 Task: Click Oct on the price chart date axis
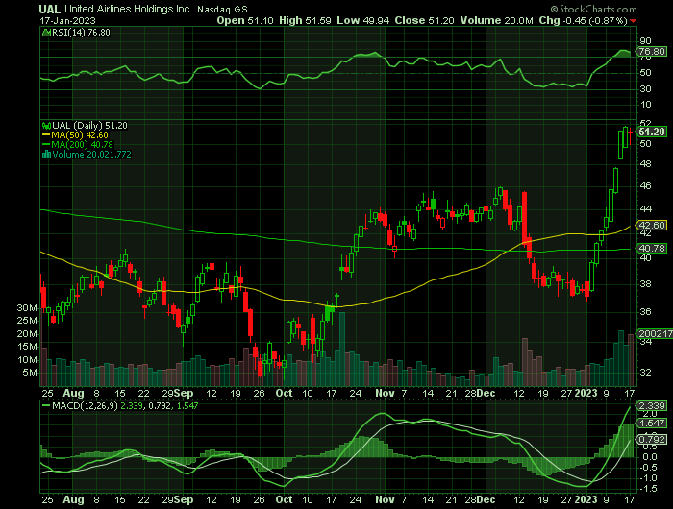click(x=284, y=393)
